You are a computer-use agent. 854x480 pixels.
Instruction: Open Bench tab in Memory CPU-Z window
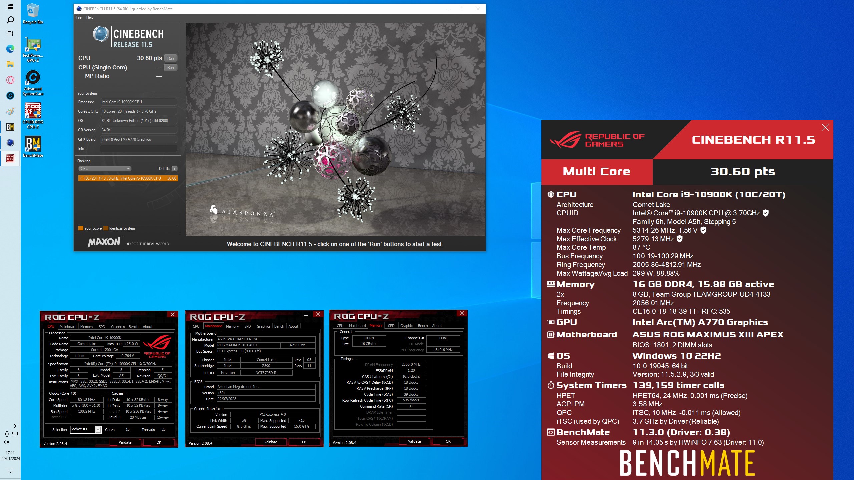pos(423,326)
